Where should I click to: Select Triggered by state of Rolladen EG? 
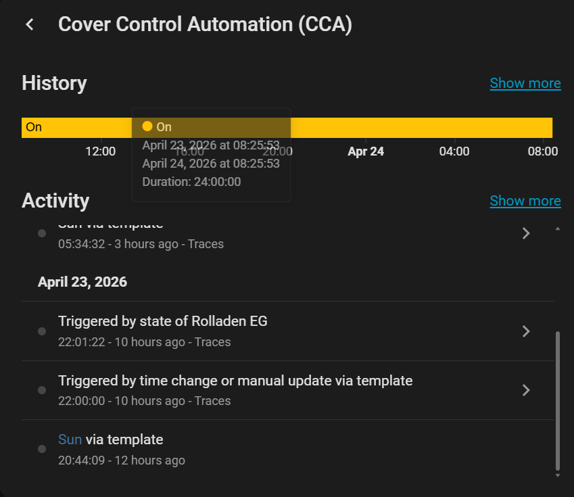[162, 321]
